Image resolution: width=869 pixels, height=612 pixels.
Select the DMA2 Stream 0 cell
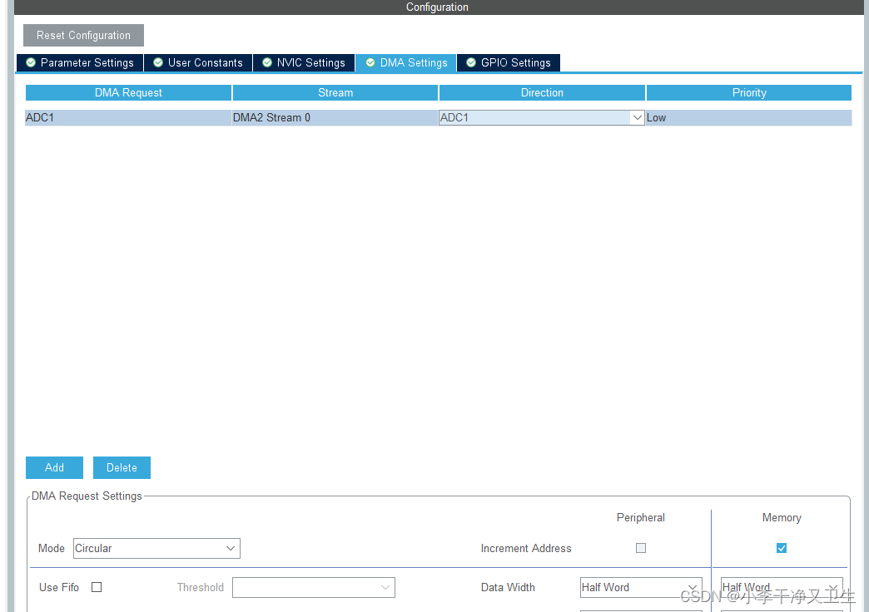(335, 117)
